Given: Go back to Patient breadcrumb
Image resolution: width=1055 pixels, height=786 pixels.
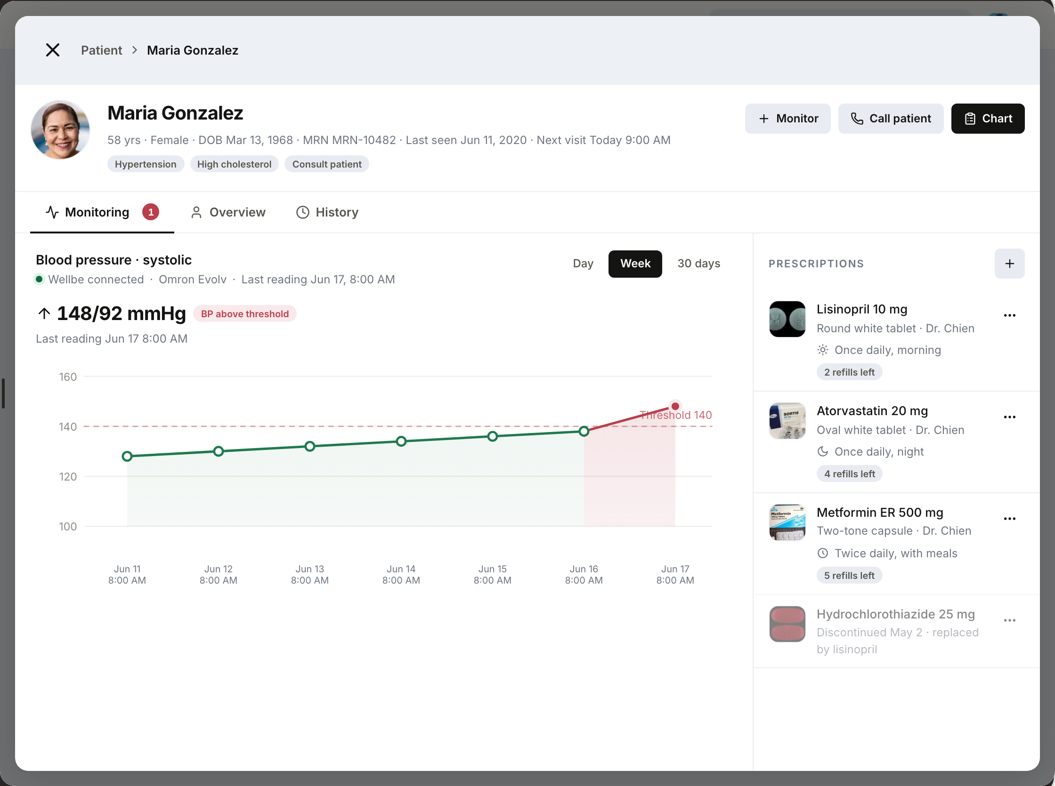Looking at the screenshot, I should [x=101, y=50].
